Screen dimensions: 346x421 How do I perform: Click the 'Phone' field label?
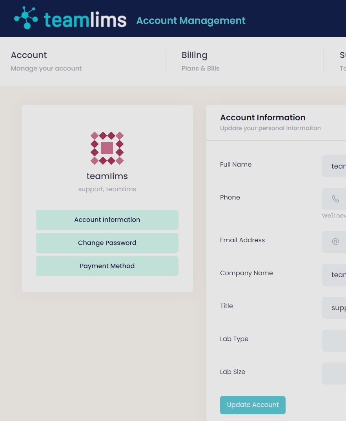coord(230,197)
